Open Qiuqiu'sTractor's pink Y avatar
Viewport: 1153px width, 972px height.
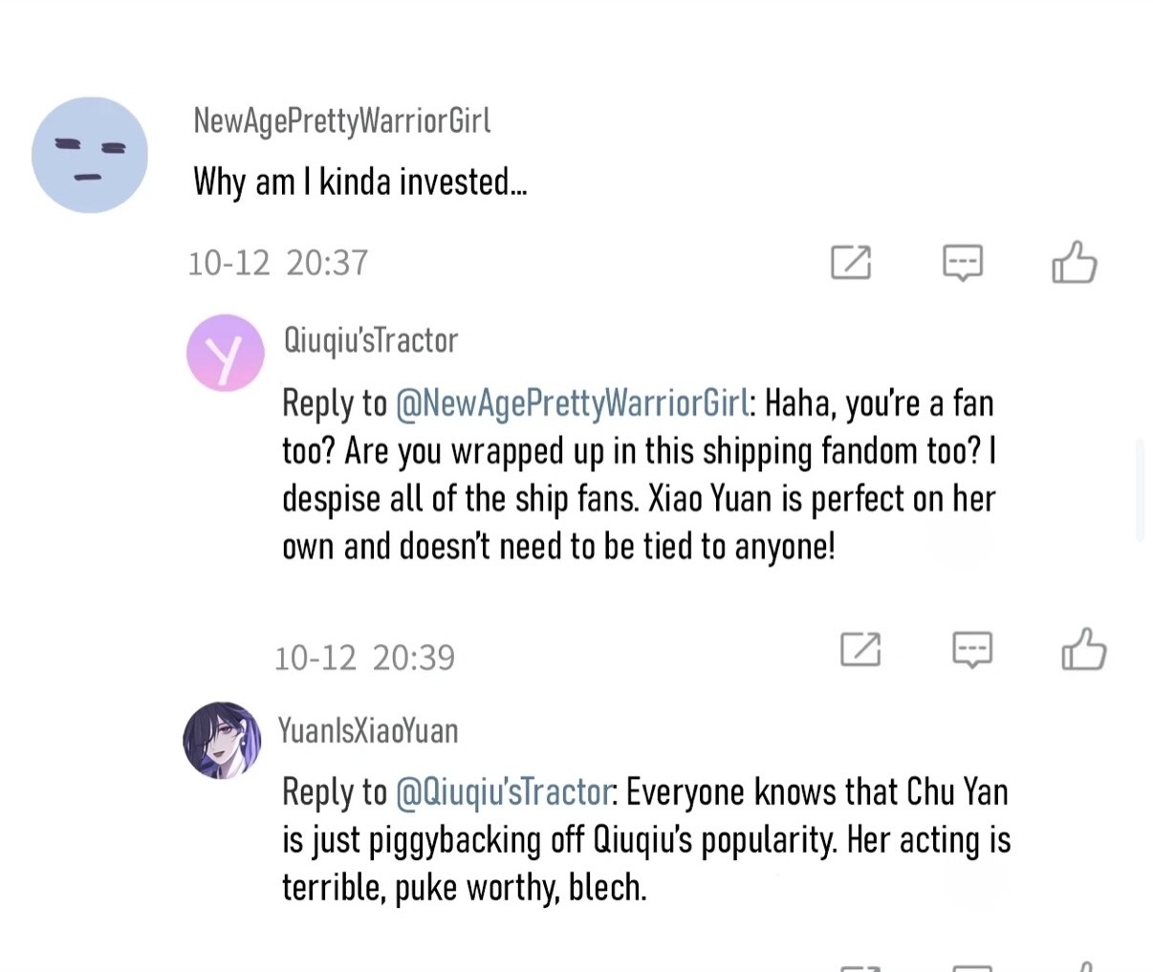226,353
